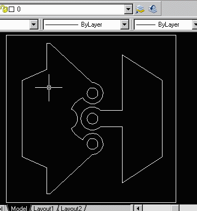The width and height of the screenshot is (197, 211).
Task: Select the middle small circle in drawing
Action: click(92, 118)
